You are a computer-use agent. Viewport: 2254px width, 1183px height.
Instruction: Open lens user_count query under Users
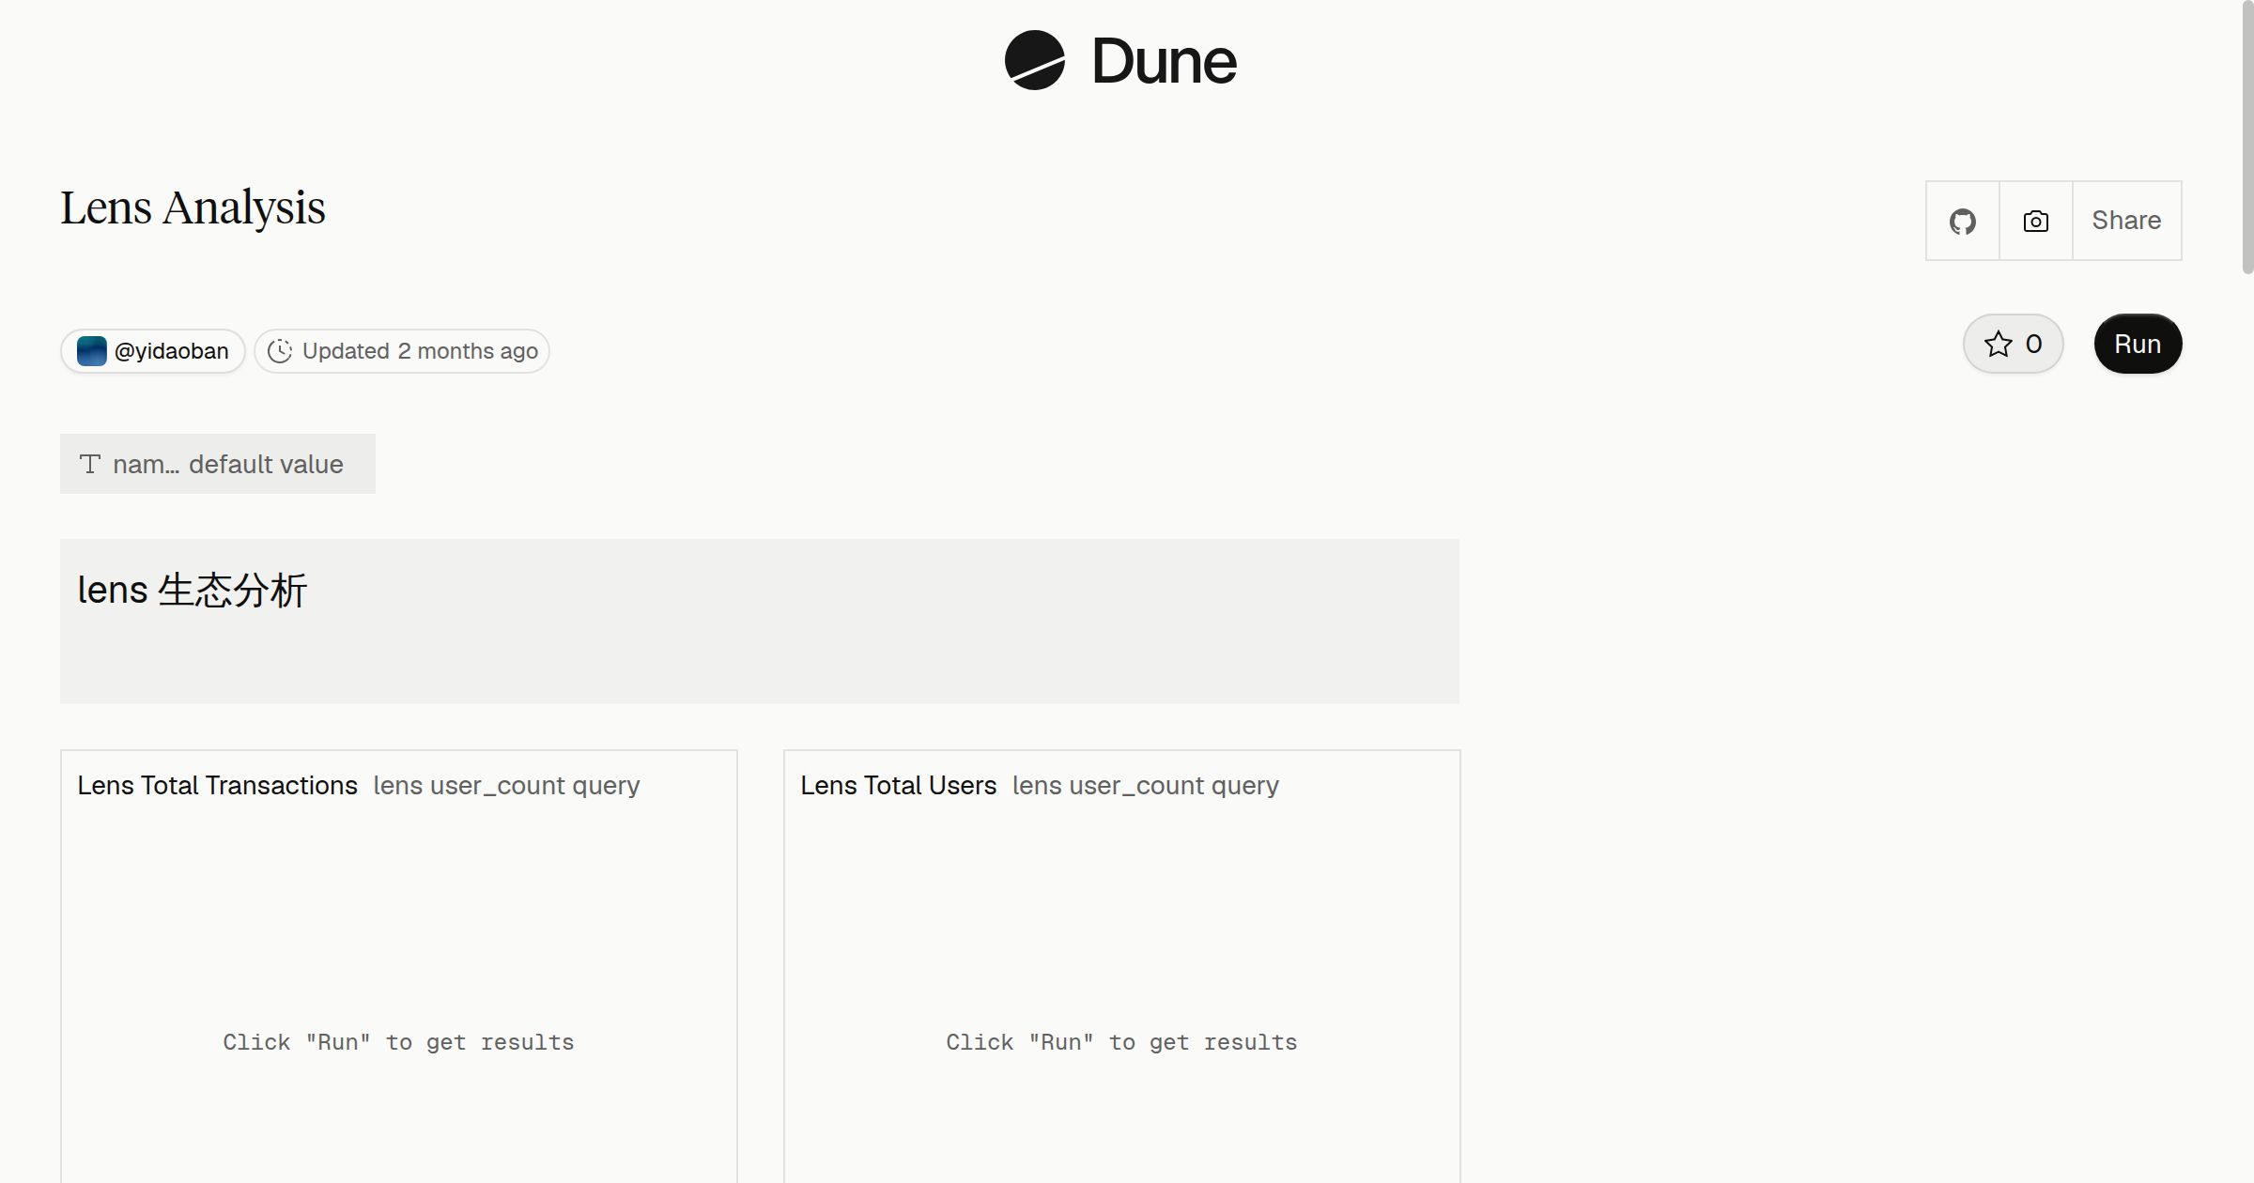pyautogui.click(x=1145, y=785)
